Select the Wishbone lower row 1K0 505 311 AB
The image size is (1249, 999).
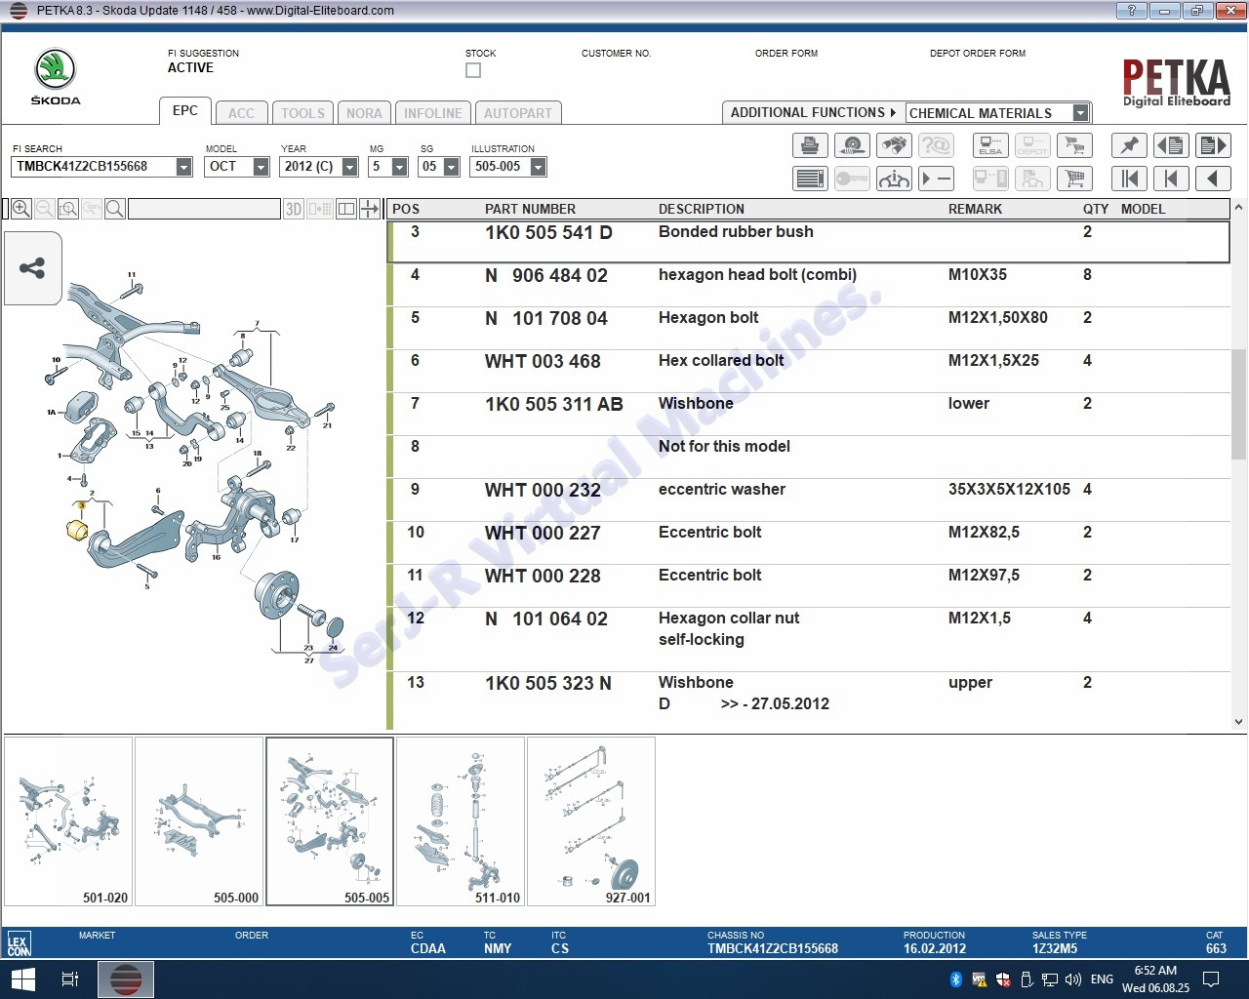click(553, 404)
